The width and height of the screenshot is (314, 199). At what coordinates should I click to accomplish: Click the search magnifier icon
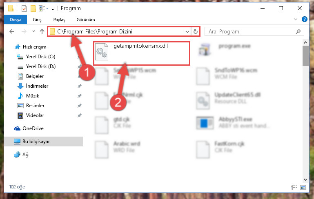click(298, 31)
